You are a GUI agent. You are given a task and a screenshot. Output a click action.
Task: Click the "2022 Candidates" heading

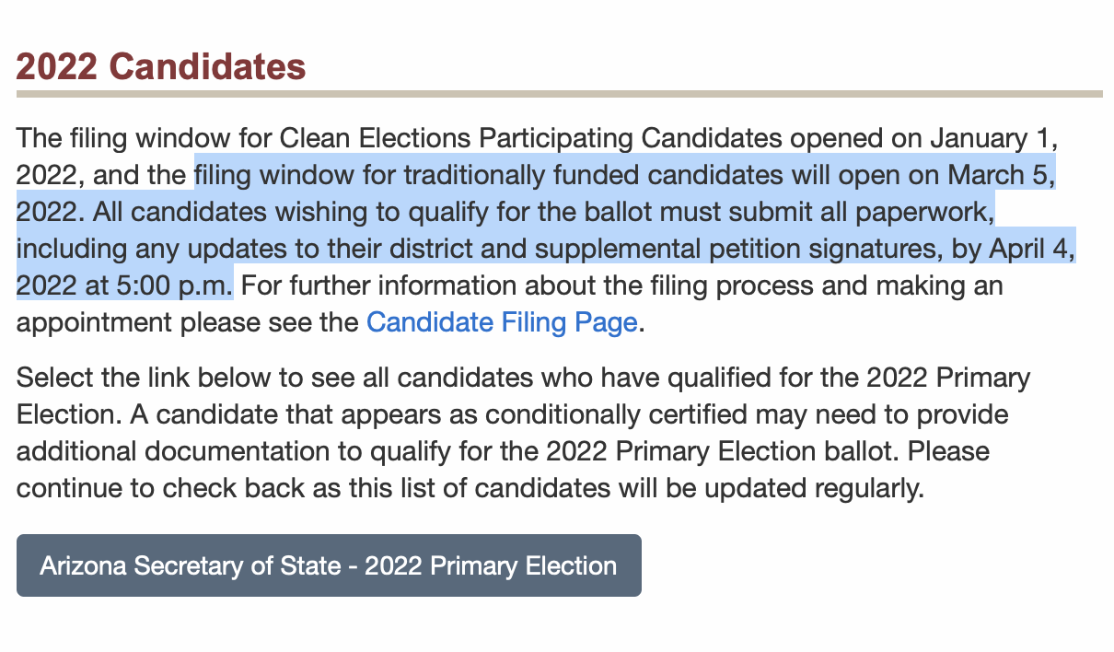coord(161,66)
